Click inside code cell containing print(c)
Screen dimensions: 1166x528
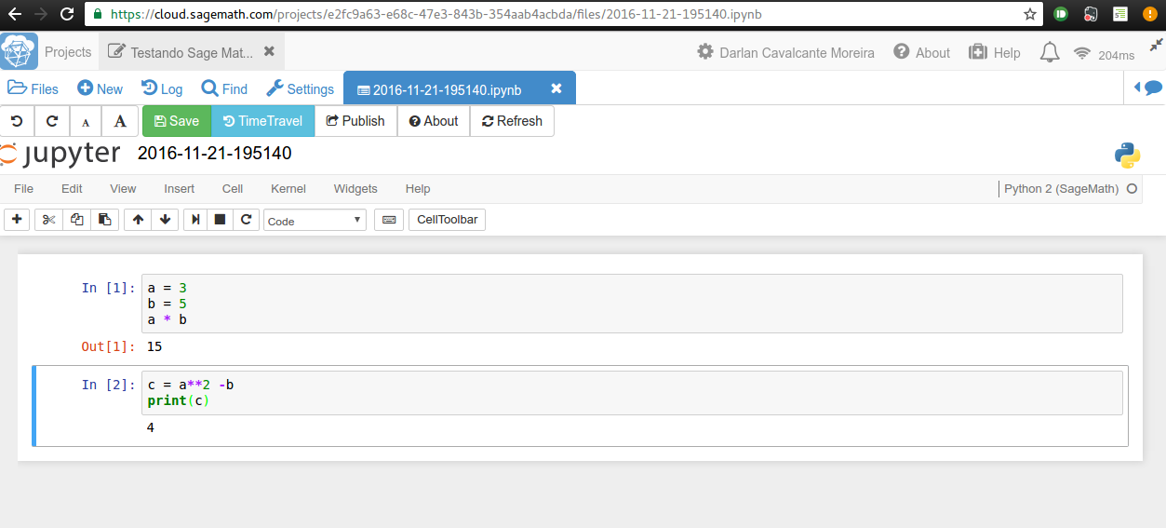point(632,393)
